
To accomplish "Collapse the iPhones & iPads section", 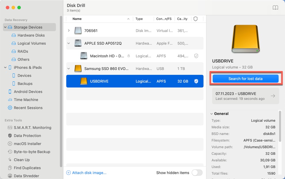I will (5, 67).
